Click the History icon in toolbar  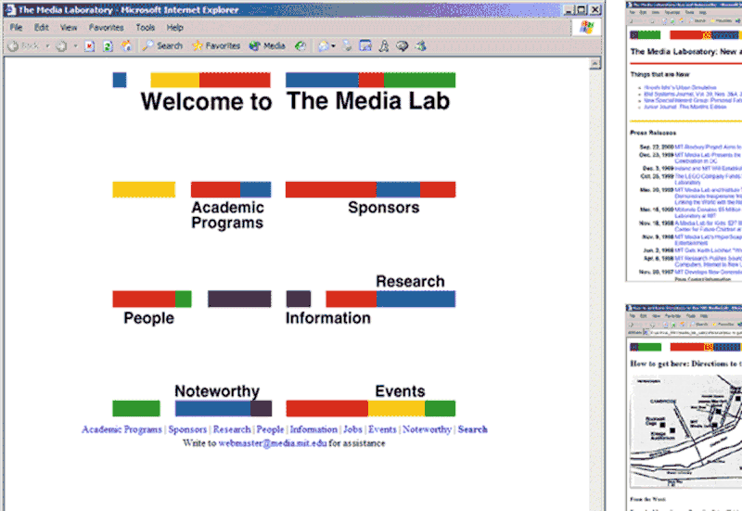click(300, 45)
